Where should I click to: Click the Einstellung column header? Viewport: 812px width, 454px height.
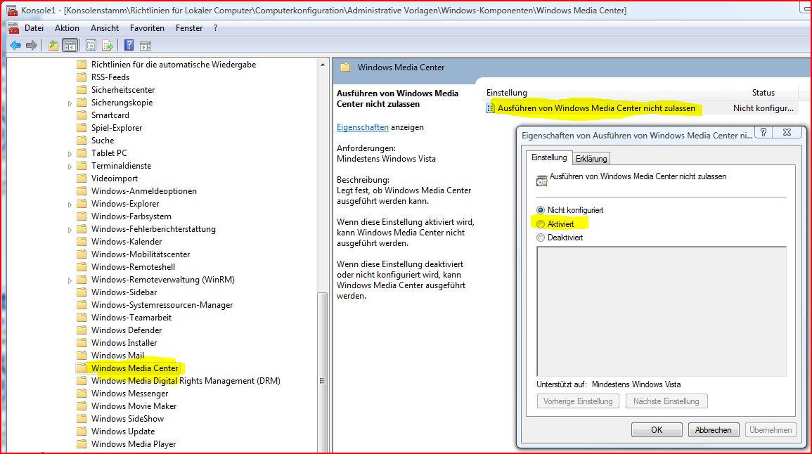pyautogui.click(x=606, y=93)
